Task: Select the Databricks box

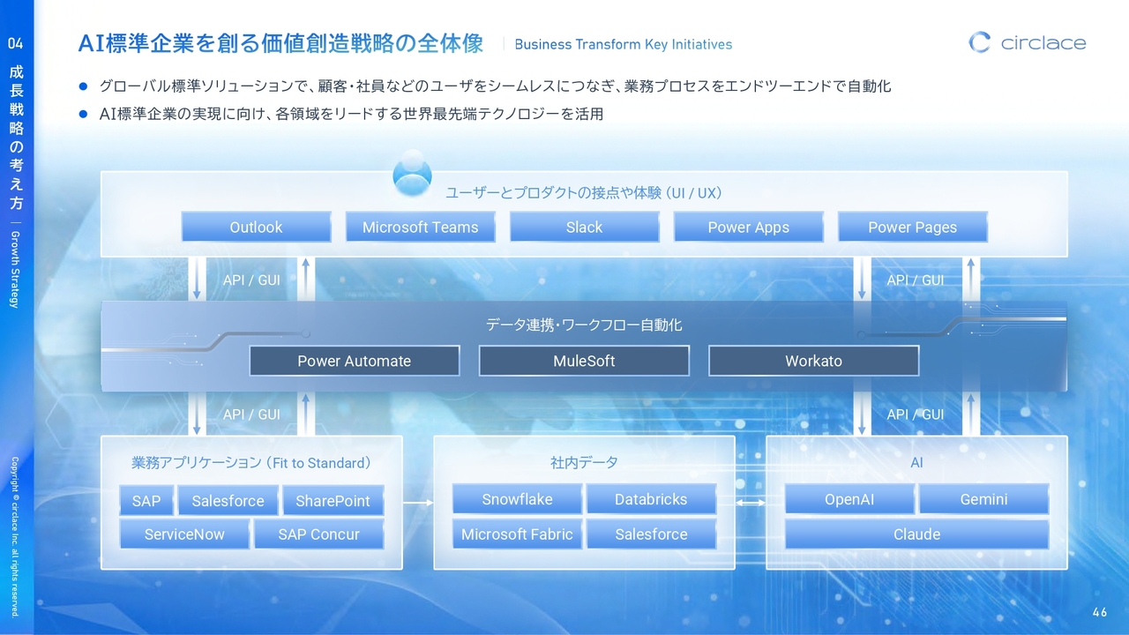Action: pos(651,499)
